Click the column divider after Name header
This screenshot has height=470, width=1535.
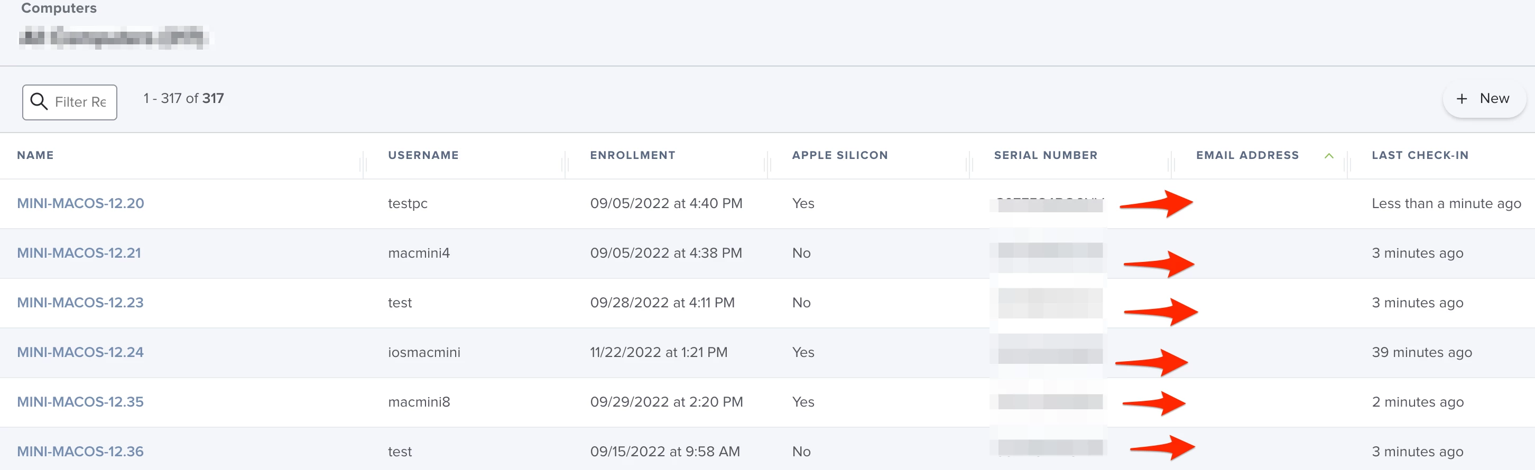coord(362,163)
